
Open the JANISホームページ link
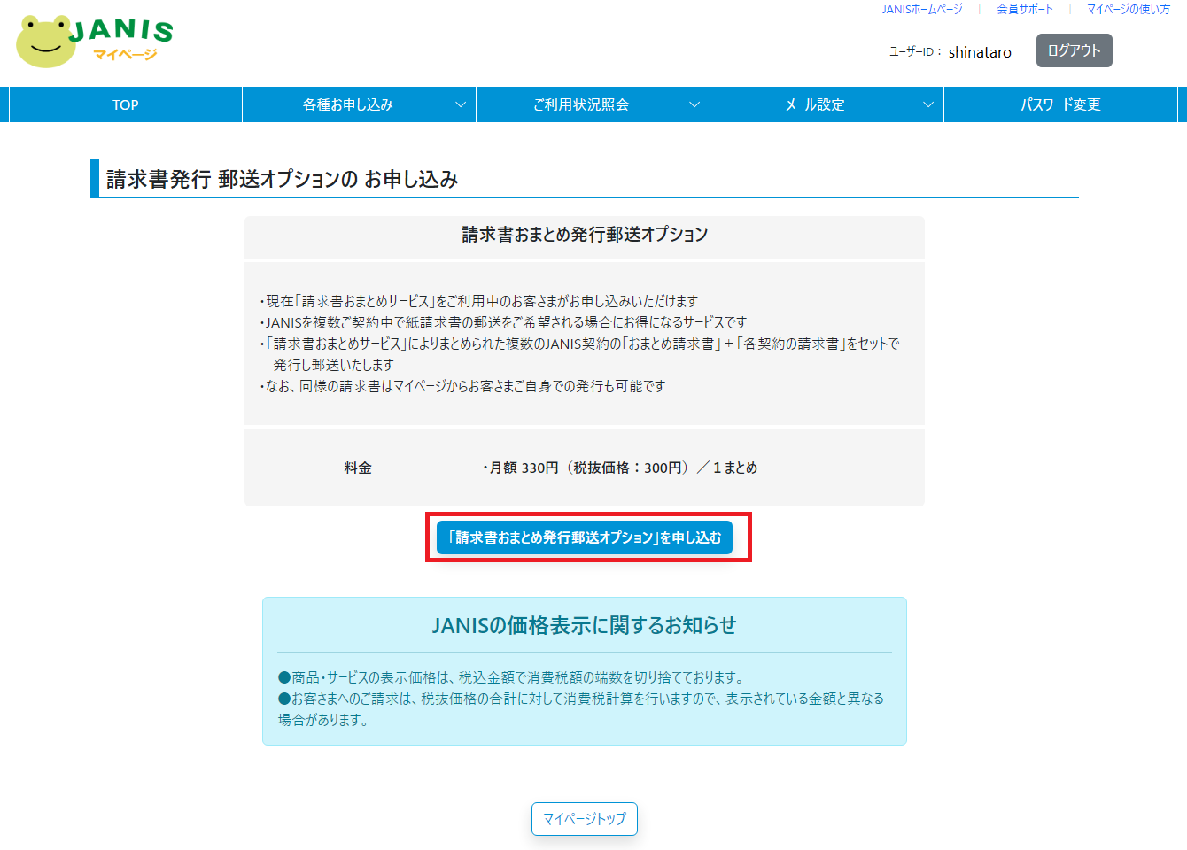[921, 9]
